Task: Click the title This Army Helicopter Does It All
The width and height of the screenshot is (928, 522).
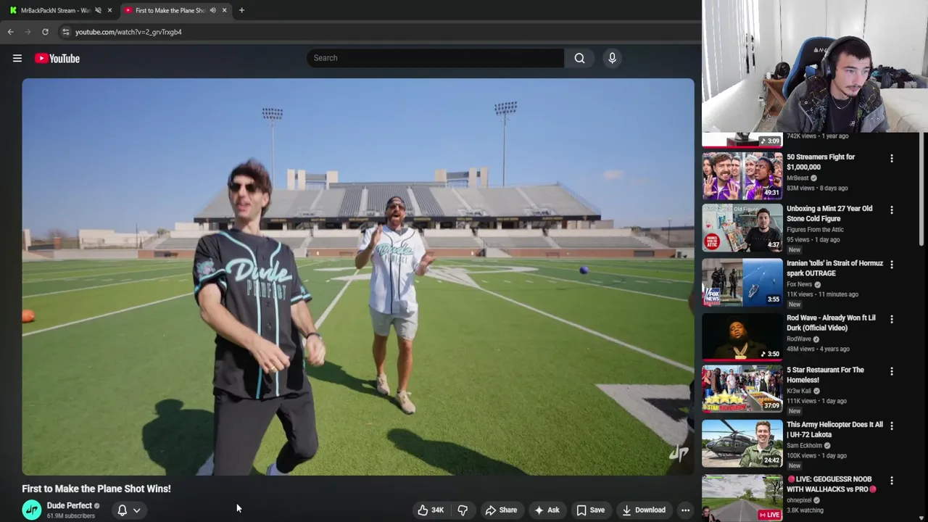Action: click(834, 429)
